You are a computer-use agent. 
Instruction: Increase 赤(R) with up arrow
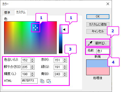coord(65,59)
